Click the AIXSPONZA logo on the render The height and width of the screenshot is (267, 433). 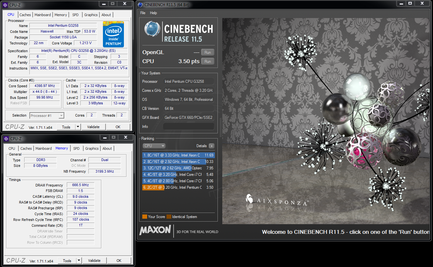[x=277, y=200]
